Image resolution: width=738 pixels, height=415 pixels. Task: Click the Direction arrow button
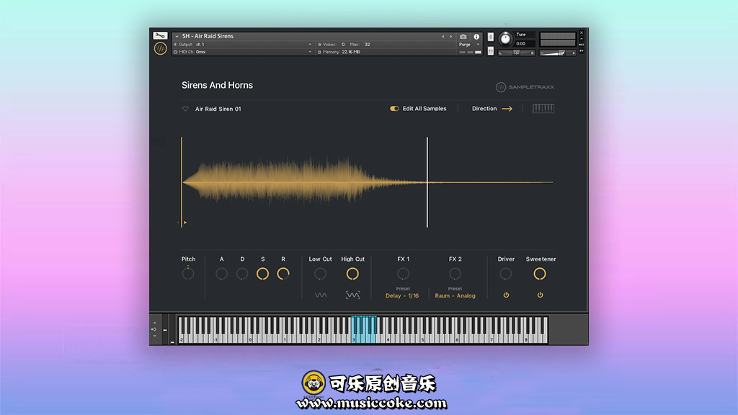click(507, 109)
